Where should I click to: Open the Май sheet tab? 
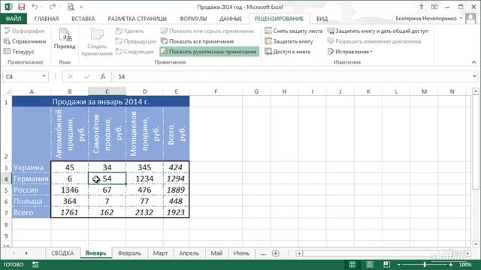(x=216, y=253)
